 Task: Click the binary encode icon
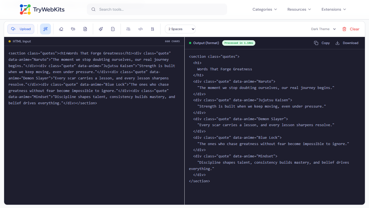[x=153, y=29]
